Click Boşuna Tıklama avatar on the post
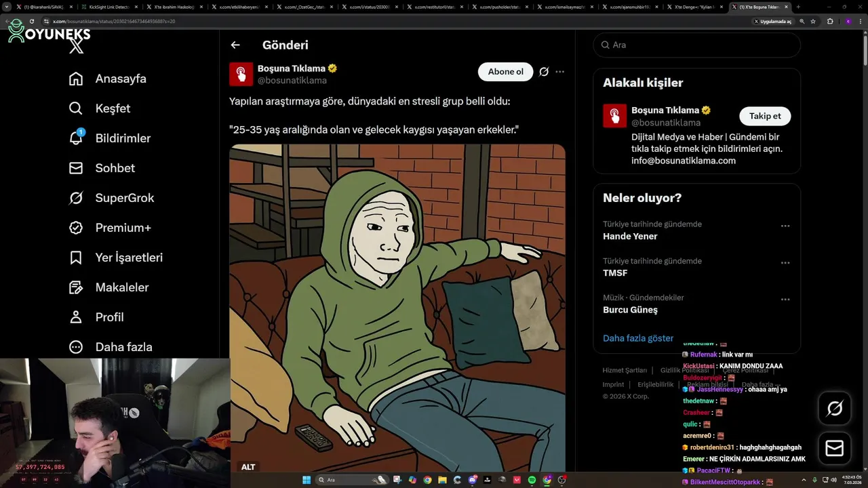The width and height of the screenshot is (868, 488). [x=241, y=74]
